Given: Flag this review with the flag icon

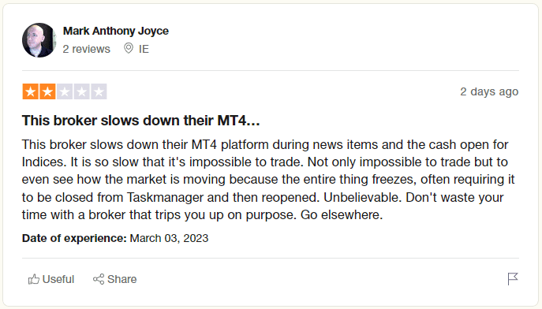Looking at the screenshot, I should tap(513, 279).
